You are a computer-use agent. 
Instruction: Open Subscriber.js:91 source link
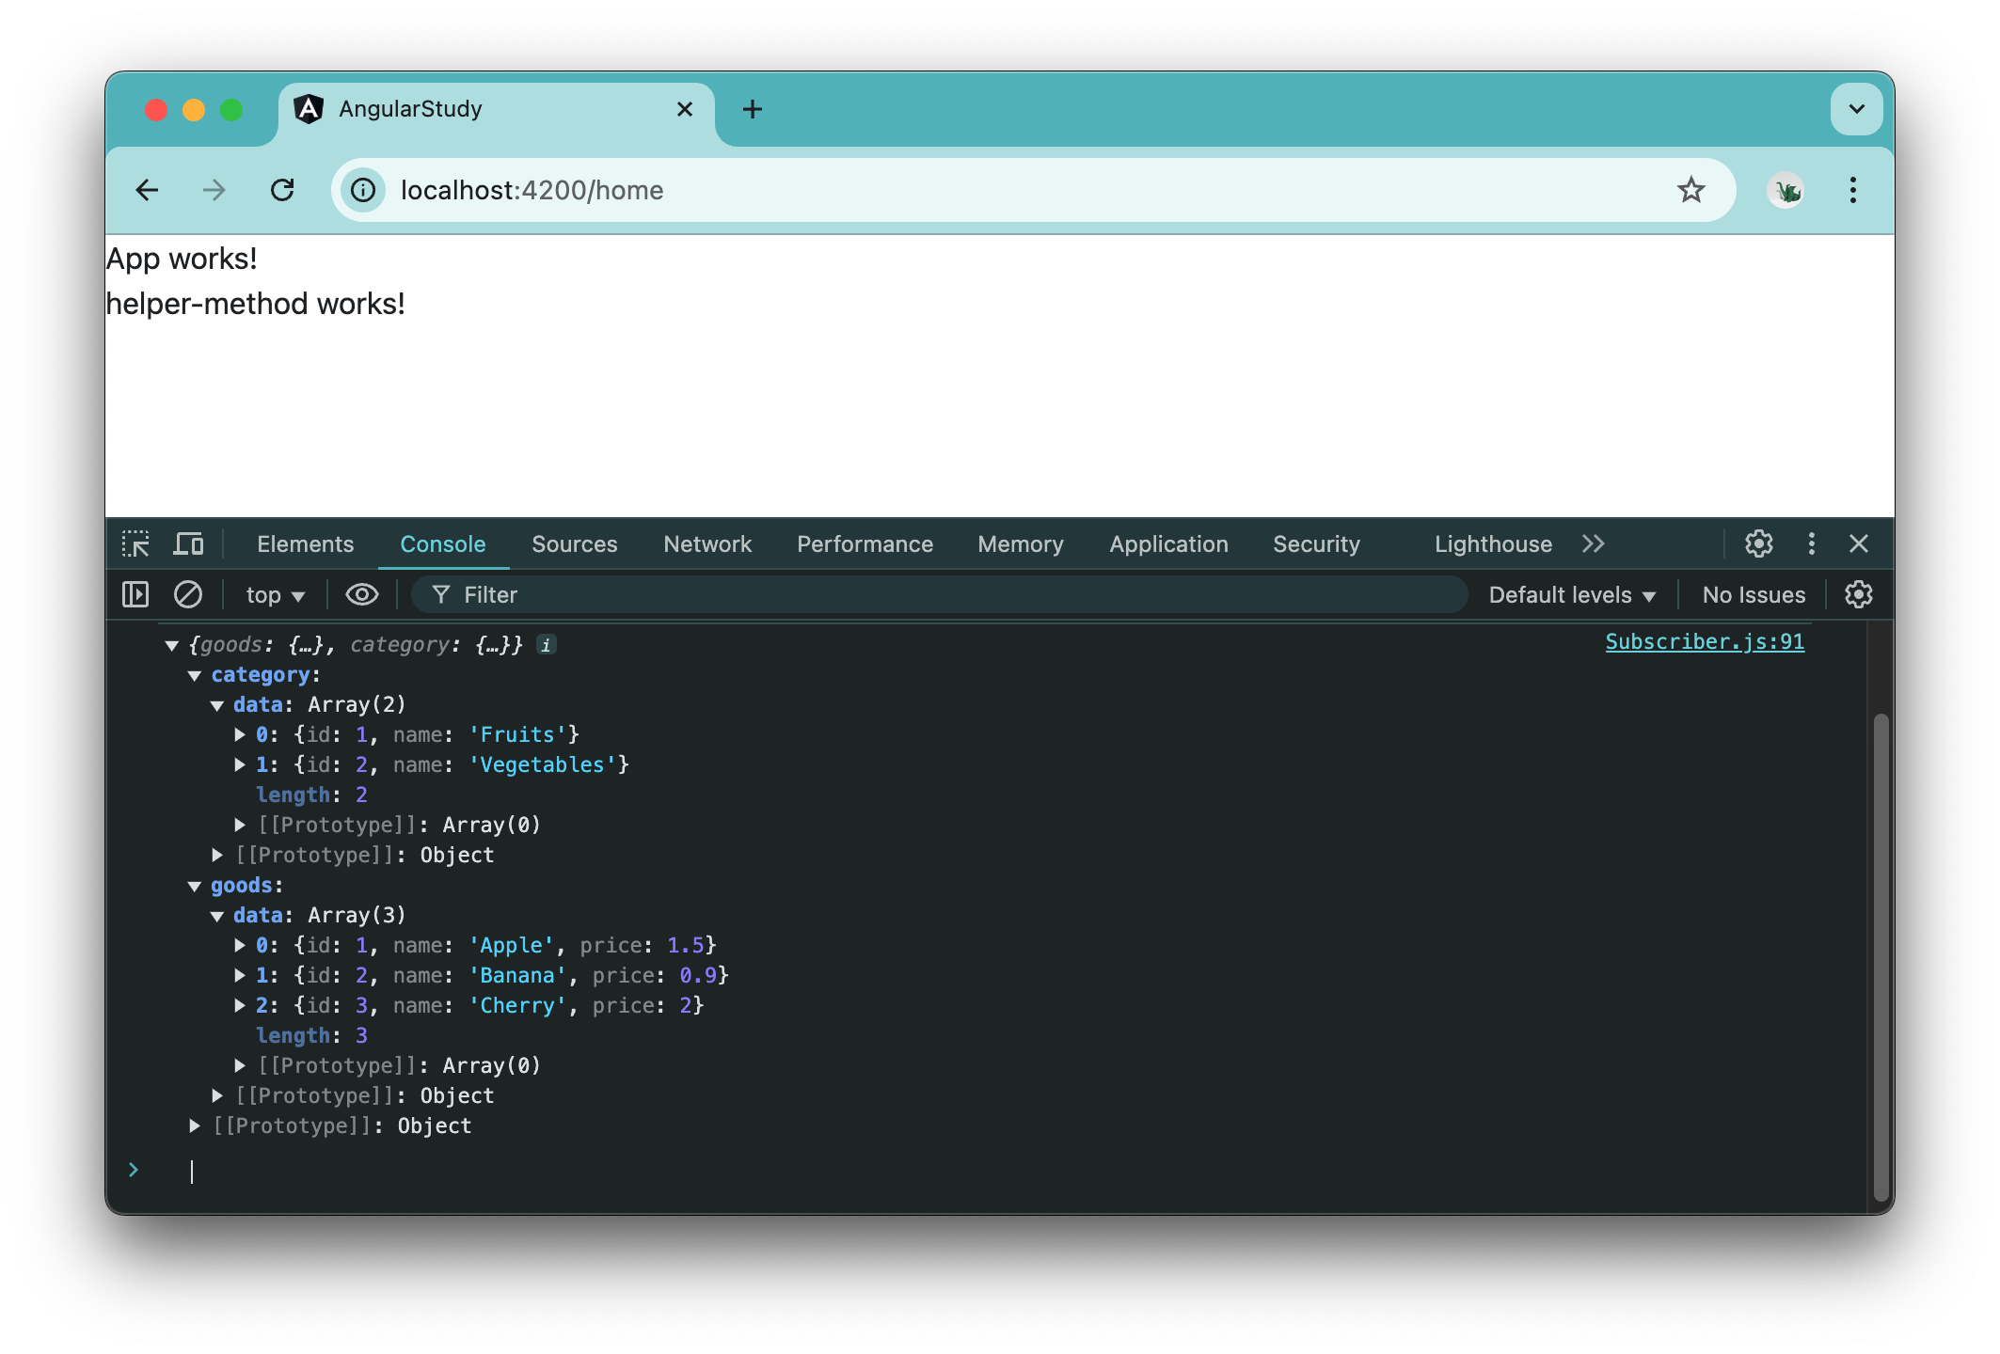1704,641
